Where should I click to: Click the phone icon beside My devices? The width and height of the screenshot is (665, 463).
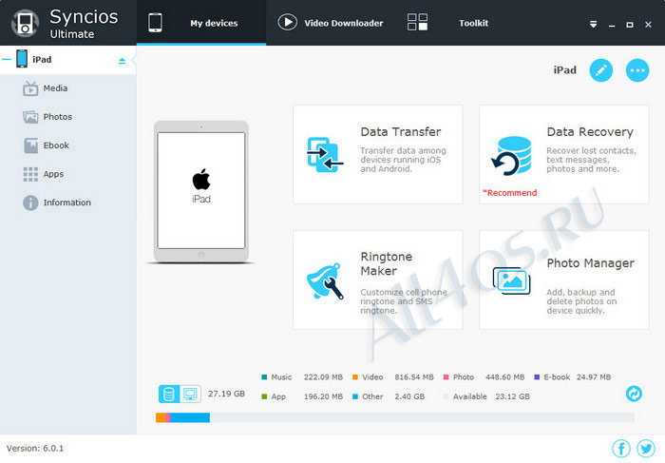tap(155, 23)
